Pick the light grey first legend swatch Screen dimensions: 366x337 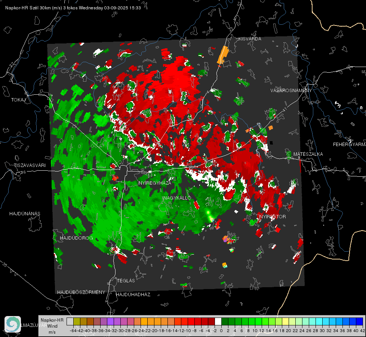pos(70,321)
